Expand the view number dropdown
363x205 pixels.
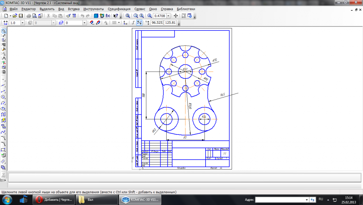click(x=54, y=23)
